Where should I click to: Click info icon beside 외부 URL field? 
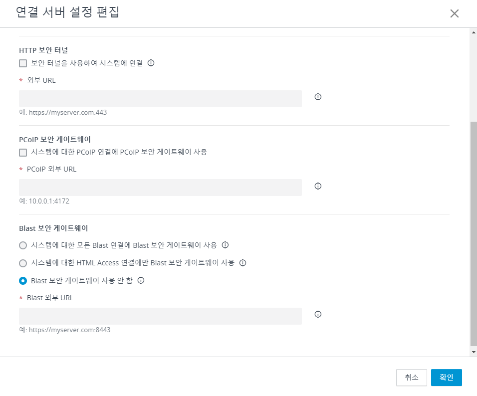[318, 97]
